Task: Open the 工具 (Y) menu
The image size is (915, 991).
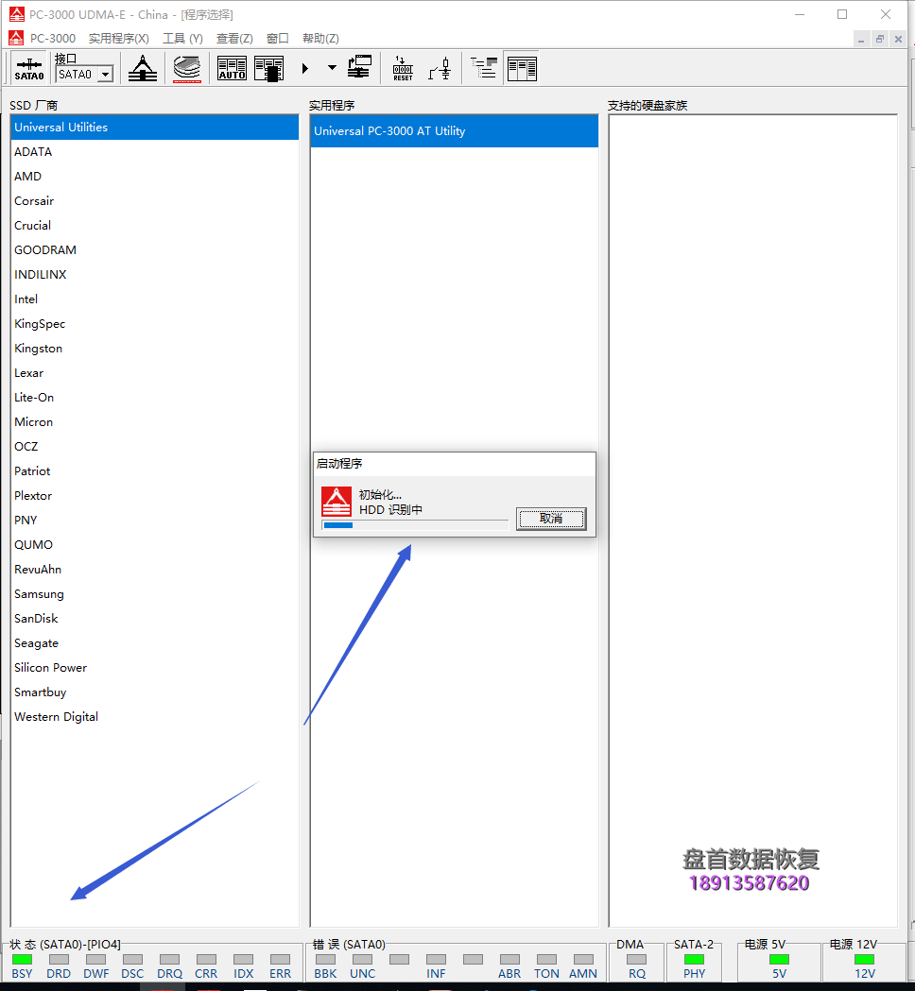Action: coord(182,39)
